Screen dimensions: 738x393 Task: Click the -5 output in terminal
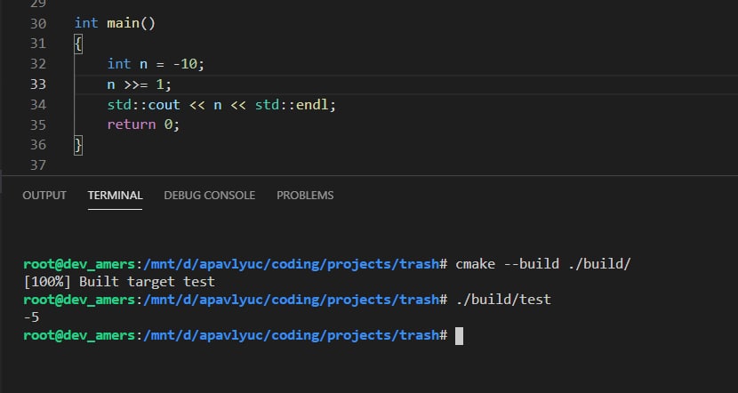[31, 317]
